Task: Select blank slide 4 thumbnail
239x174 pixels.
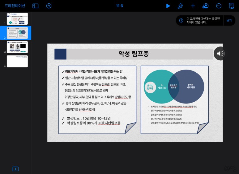Action: (17, 61)
